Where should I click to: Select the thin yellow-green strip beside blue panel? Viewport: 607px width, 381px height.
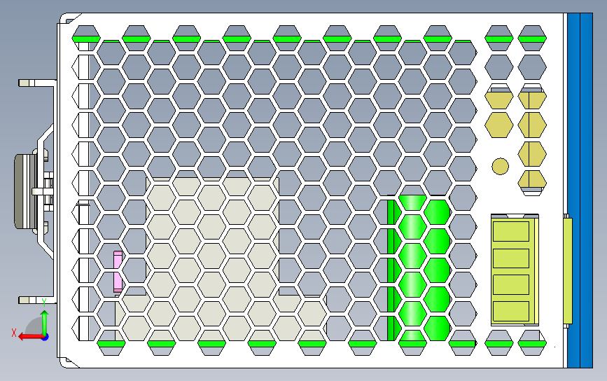coord(568,270)
